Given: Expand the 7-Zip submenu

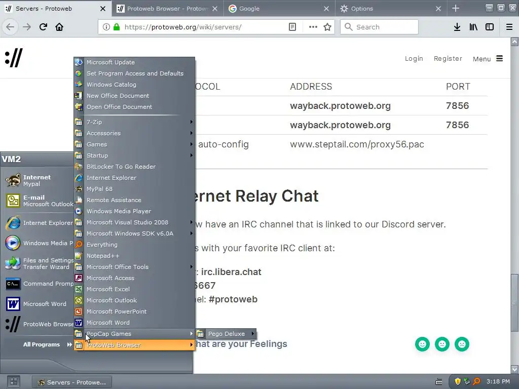Looking at the screenshot, I should (x=134, y=122).
